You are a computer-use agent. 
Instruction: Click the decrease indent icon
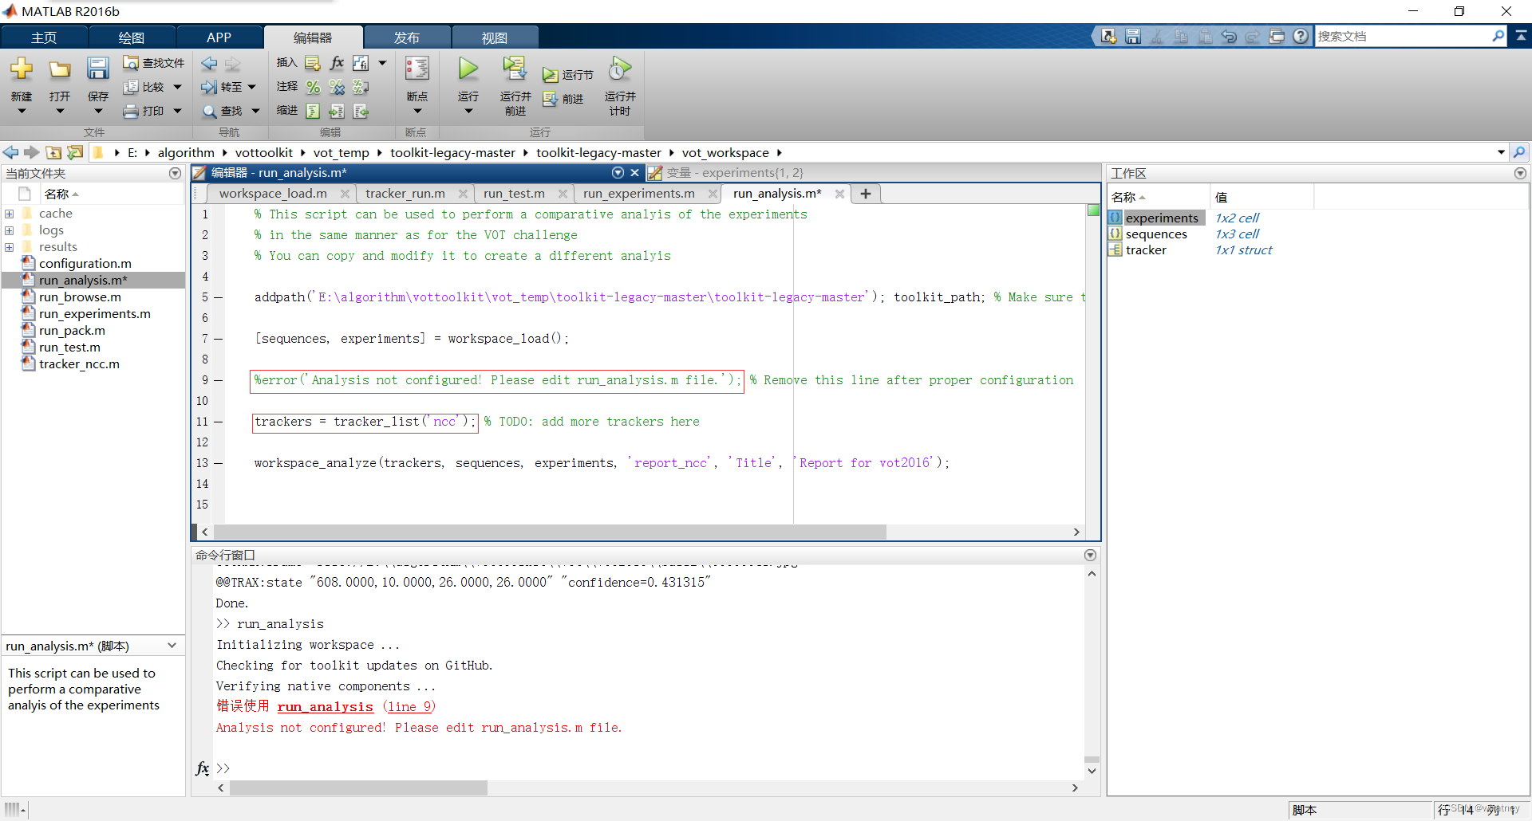(361, 111)
